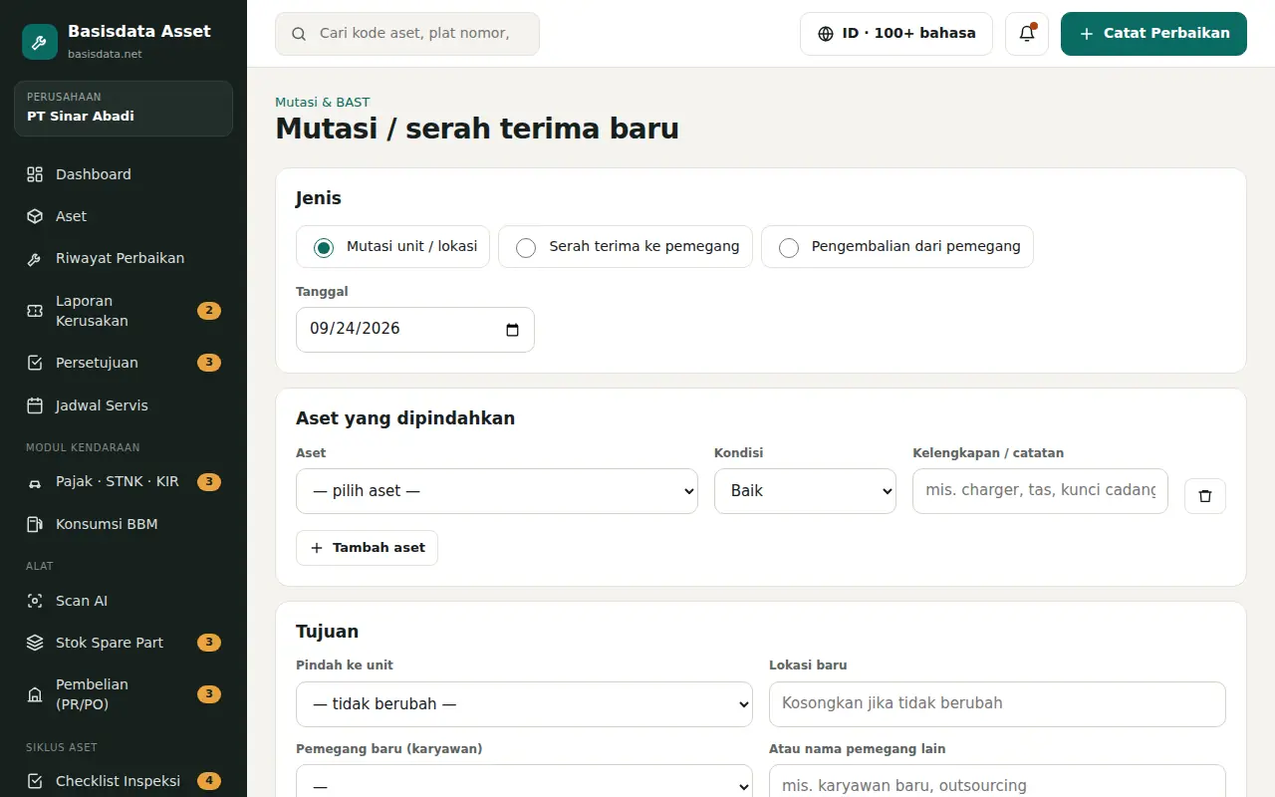The width and height of the screenshot is (1275, 797).
Task: Click the Persetujuan check icon
Action: pyautogui.click(x=35, y=363)
